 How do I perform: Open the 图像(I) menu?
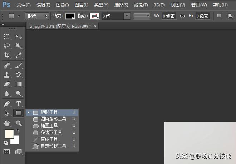pyautogui.click(x=63, y=5)
